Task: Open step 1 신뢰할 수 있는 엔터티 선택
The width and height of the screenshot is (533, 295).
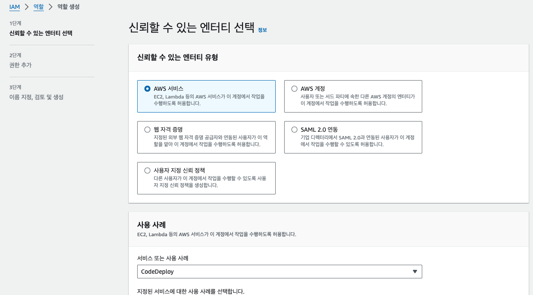Action: click(41, 33)
